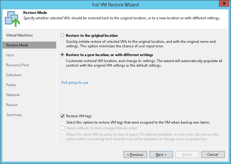Image resolution: width=231 pixels, height=164 pixels.
Task: Choose Restore to a new location option
Action: 63,55
